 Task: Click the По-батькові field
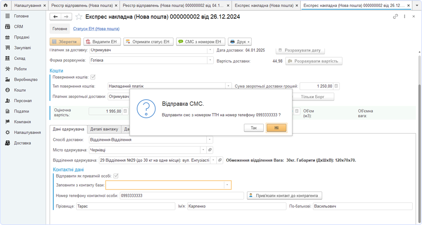(x=362, y=206)
